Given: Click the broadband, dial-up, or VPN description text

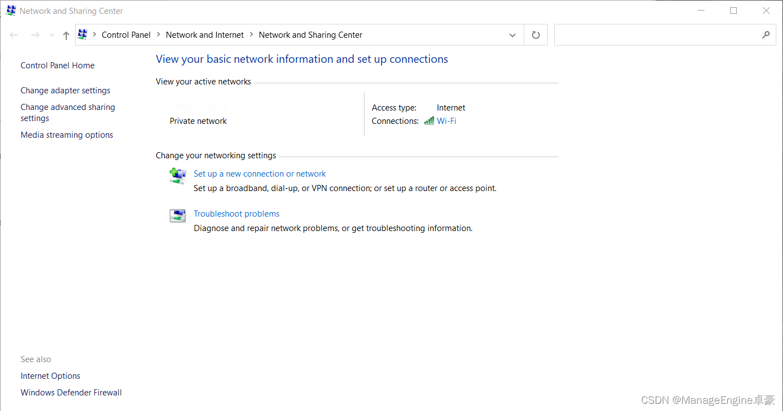Looking at the screenshot, I should pos(345,188).
